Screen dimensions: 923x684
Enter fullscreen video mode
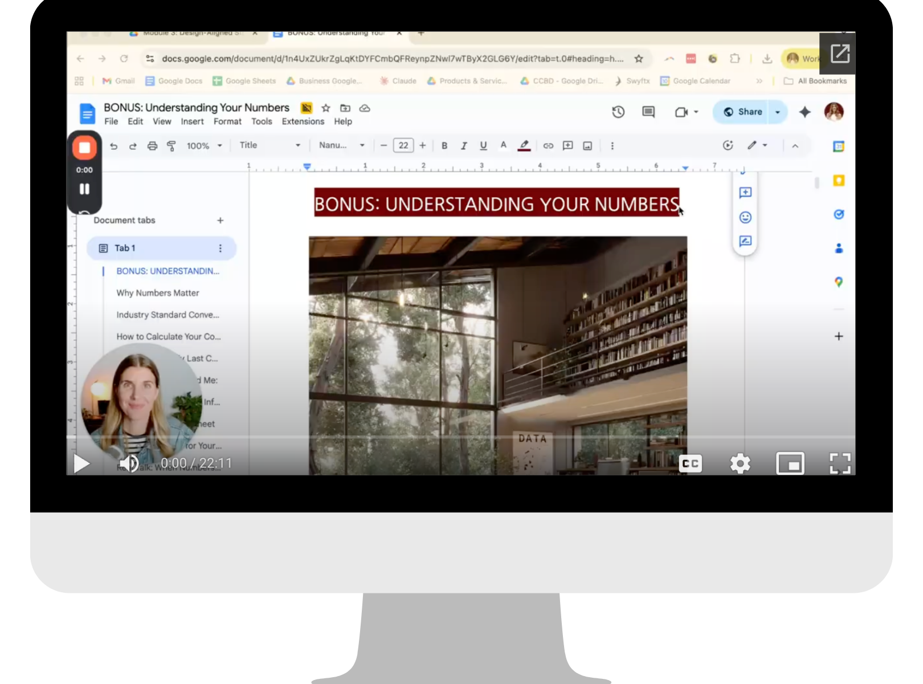coord(840,463)
